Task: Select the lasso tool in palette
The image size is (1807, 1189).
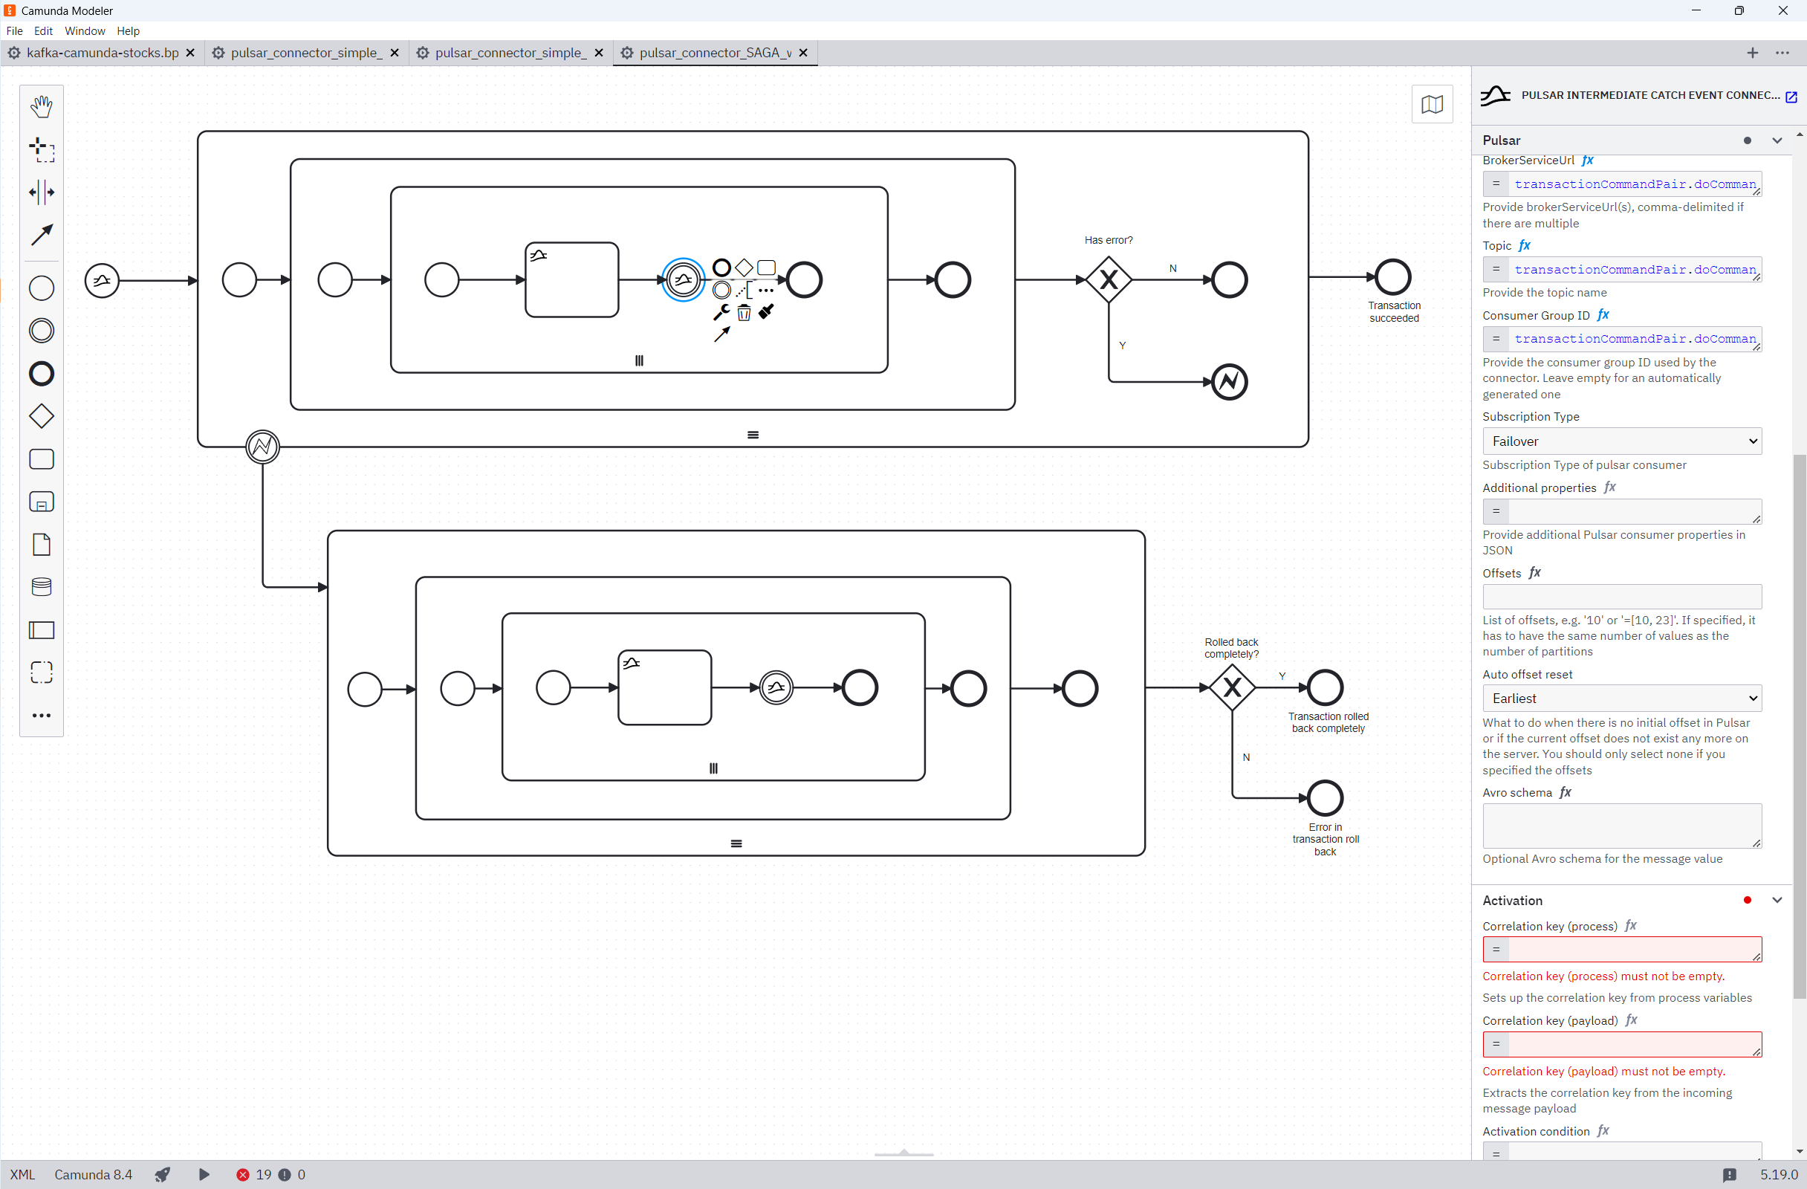Action: 41,149
